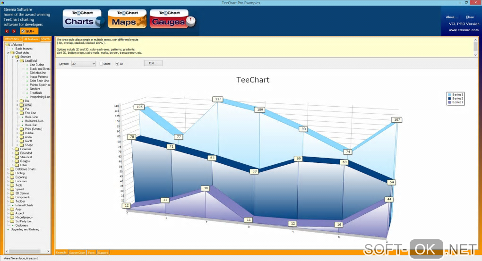The height and width of the screenshot is (261, 482).
Task: Open the Support tab
Action: coord(103,253)
